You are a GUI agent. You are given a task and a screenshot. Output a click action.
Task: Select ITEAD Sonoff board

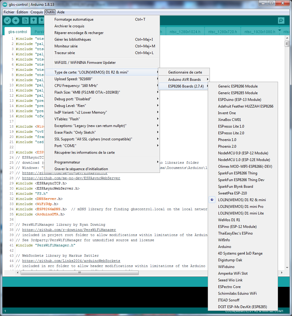pyautogui.click(x=243, y=300)
